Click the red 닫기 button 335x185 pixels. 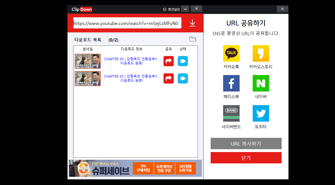pos(246,158)
